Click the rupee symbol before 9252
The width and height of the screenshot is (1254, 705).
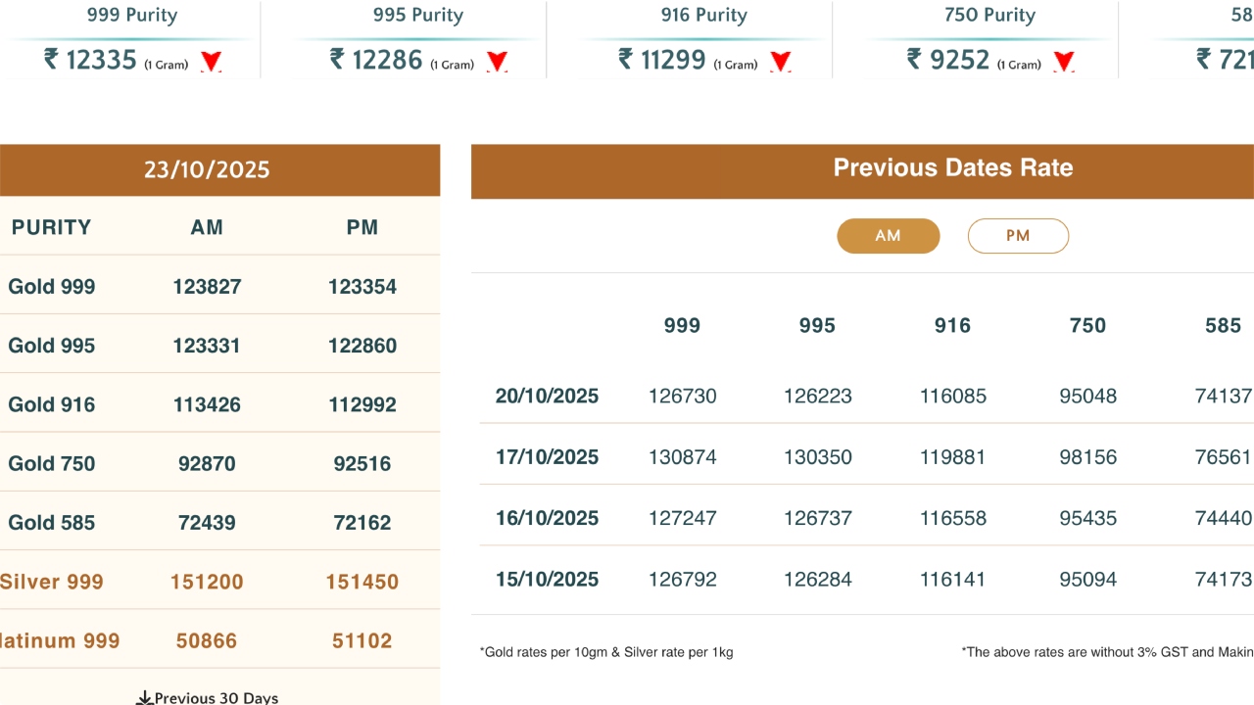click(x=915, y=60)
